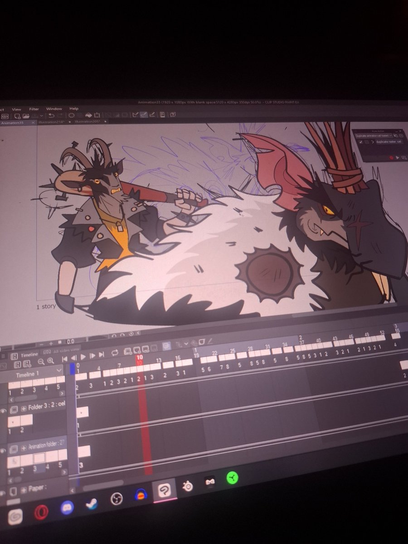
Task: Open the Help menu
Action: pos(74,109)
